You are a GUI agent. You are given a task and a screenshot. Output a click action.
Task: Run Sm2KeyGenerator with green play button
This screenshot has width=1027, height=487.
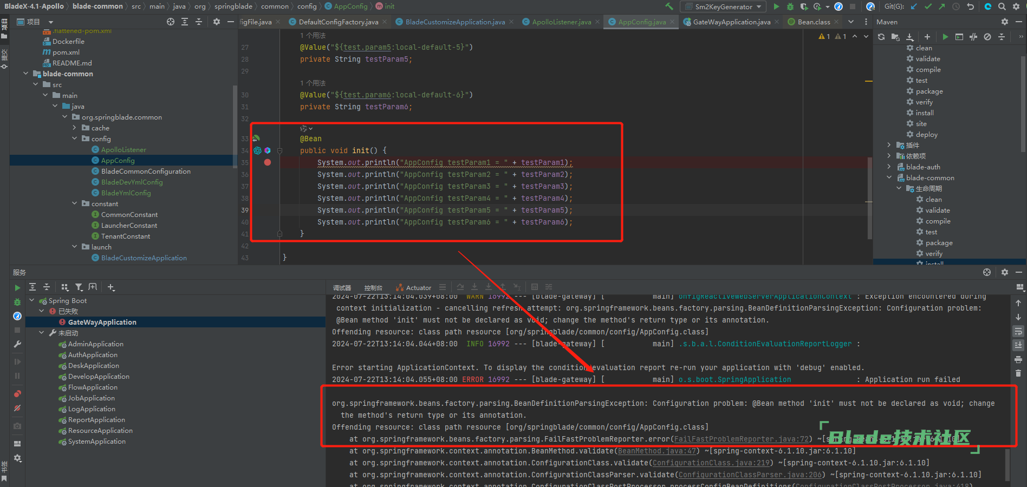pyautogui.click(x=776, y=6)
